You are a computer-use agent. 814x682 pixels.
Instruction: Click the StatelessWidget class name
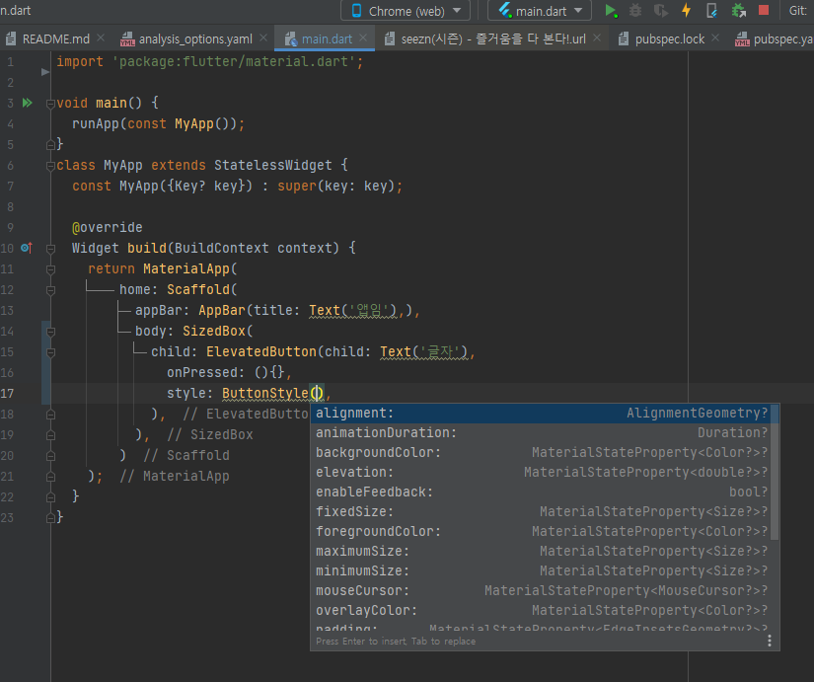coord(273,165)
